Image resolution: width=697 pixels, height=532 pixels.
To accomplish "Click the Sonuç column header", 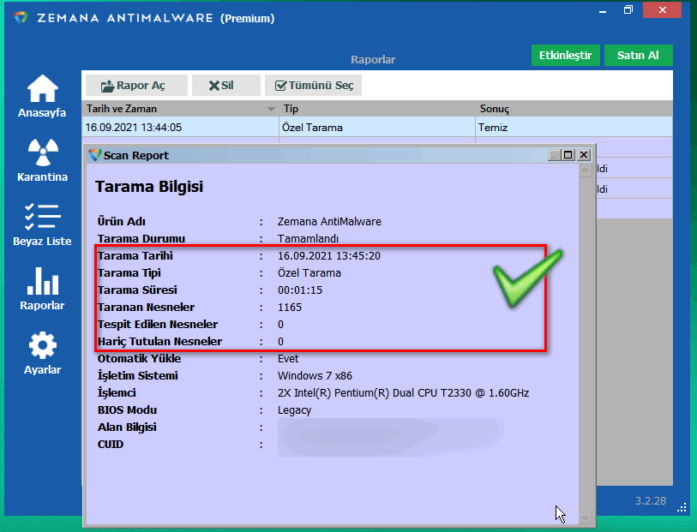I will point(574,109).
